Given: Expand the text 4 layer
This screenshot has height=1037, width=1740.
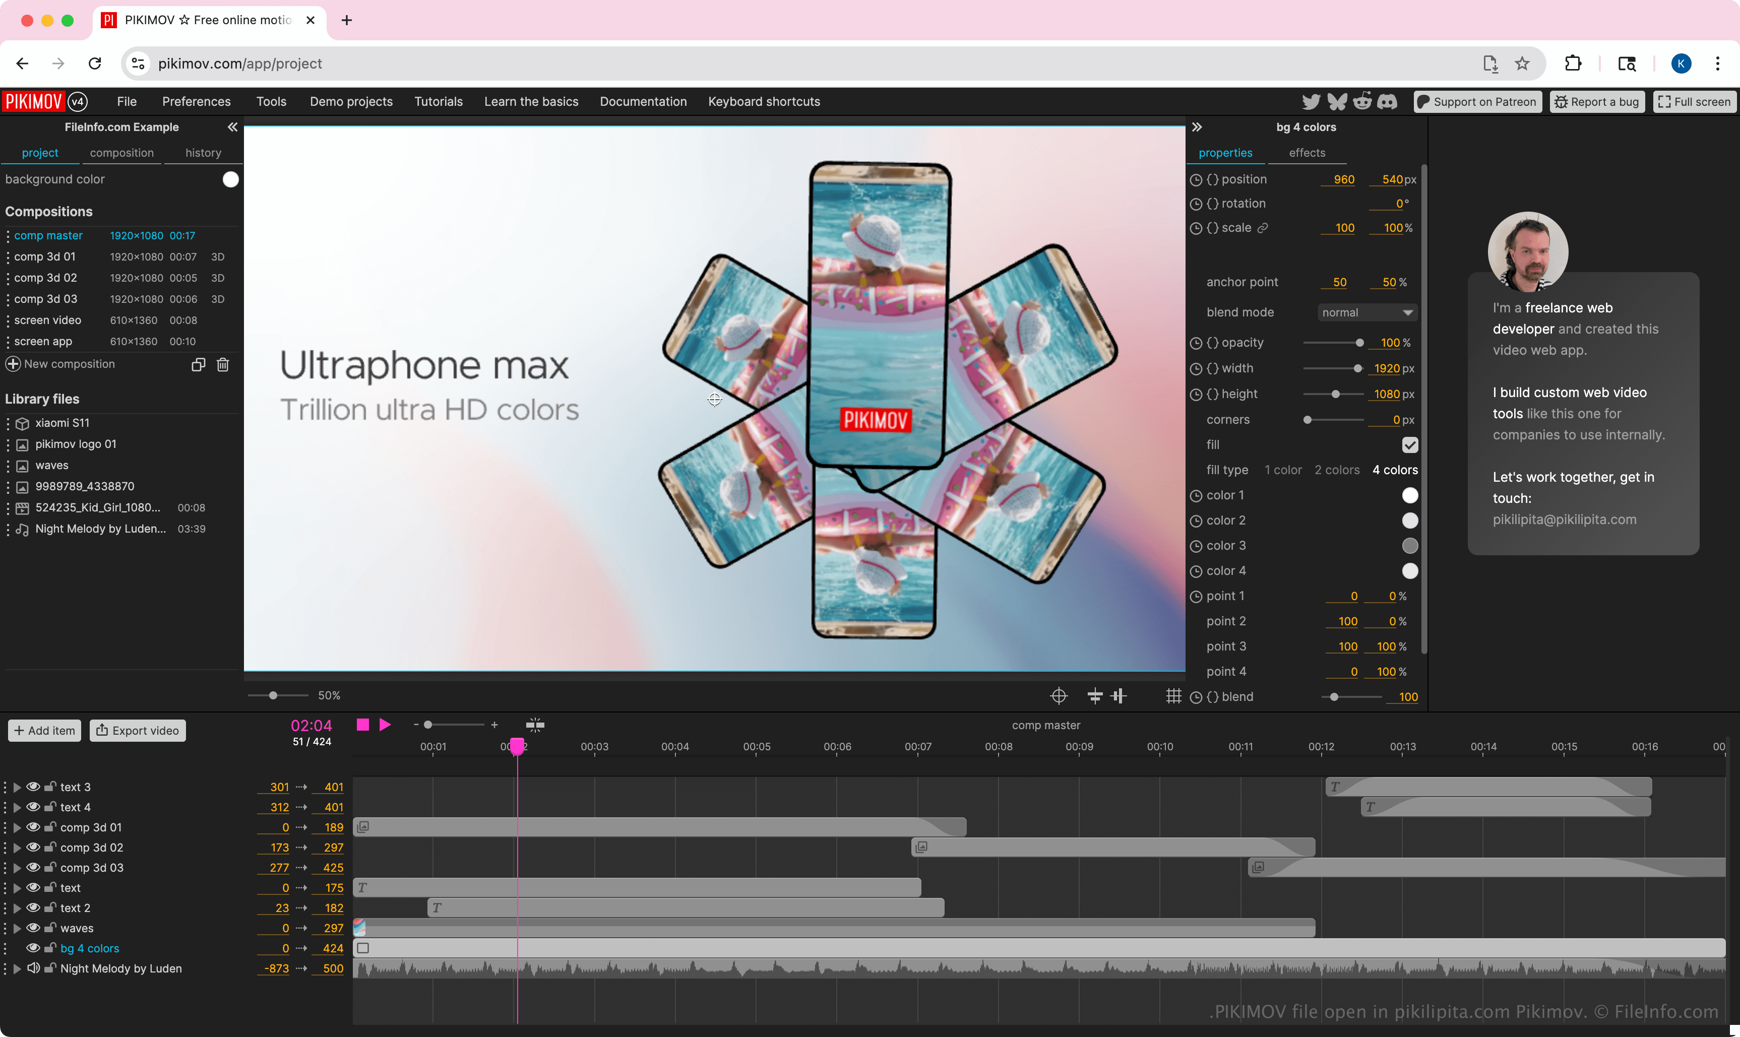Looking at the screenshot, I should coord(17,808).
